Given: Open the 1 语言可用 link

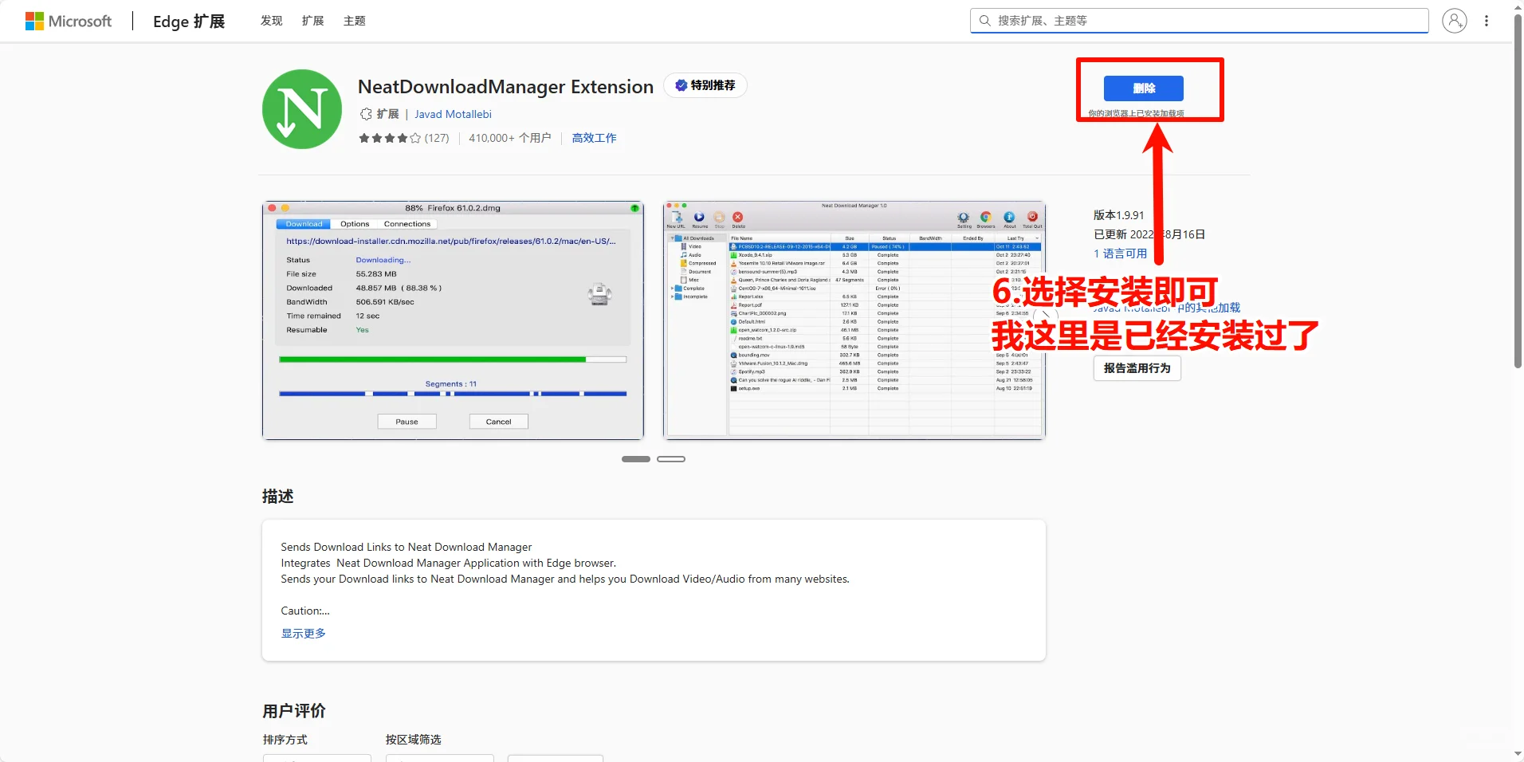Looking at the screenshot, I should pos(1120,253).
